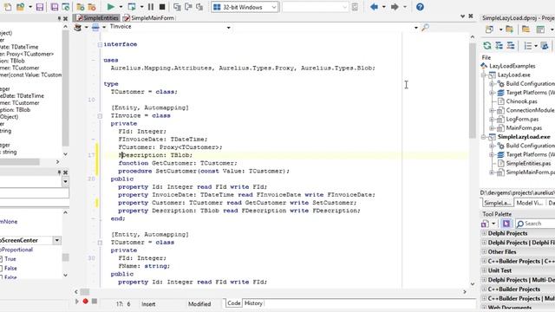Click the Step Over debug icon
Screen dimensions: 555x312
coord(188,7)
